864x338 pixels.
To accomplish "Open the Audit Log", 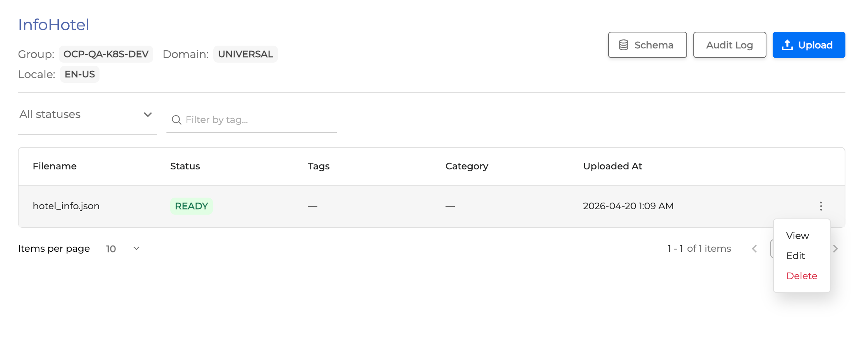I will (729, 45).
